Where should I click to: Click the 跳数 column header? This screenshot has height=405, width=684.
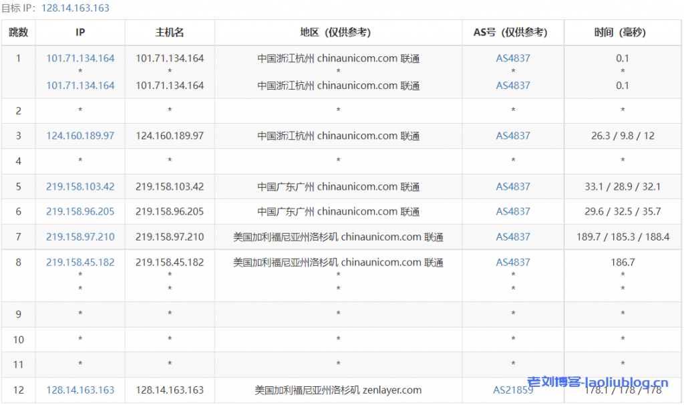click(18, 32)
